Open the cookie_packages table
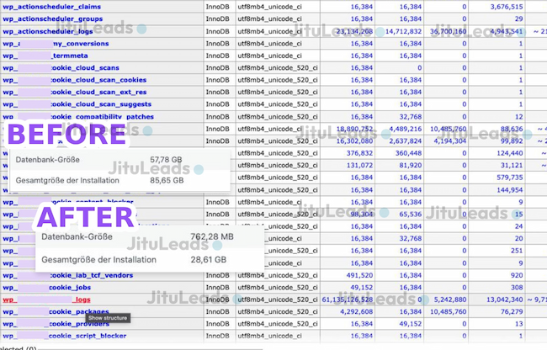The image size is (547, 350). 56,311
